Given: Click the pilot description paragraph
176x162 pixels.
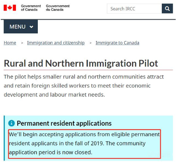Looking at the screenshot, I should tap(84, 86).
